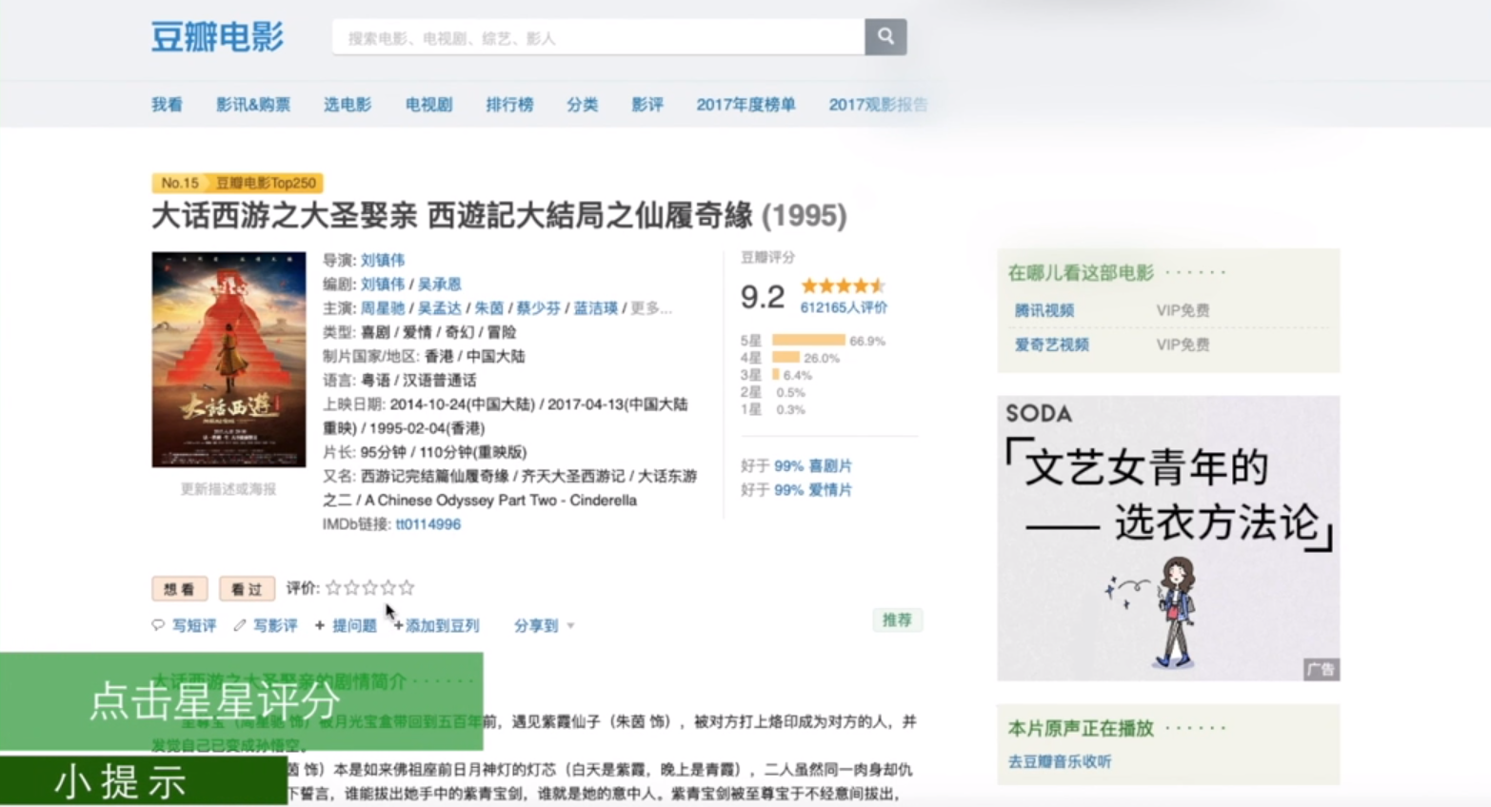1491x807 pixels.
Task: Open 2017年度榜单 navigation item
Action: [745, 105]
